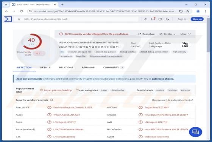Switch to the RELATIONS tab
The image size is (212, 142).
click(x=66, y=68)
